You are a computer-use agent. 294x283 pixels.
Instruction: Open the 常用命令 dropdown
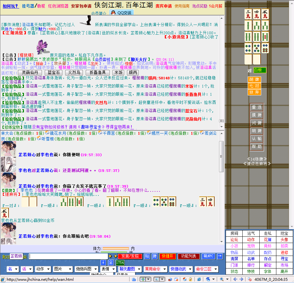point(155,269)
